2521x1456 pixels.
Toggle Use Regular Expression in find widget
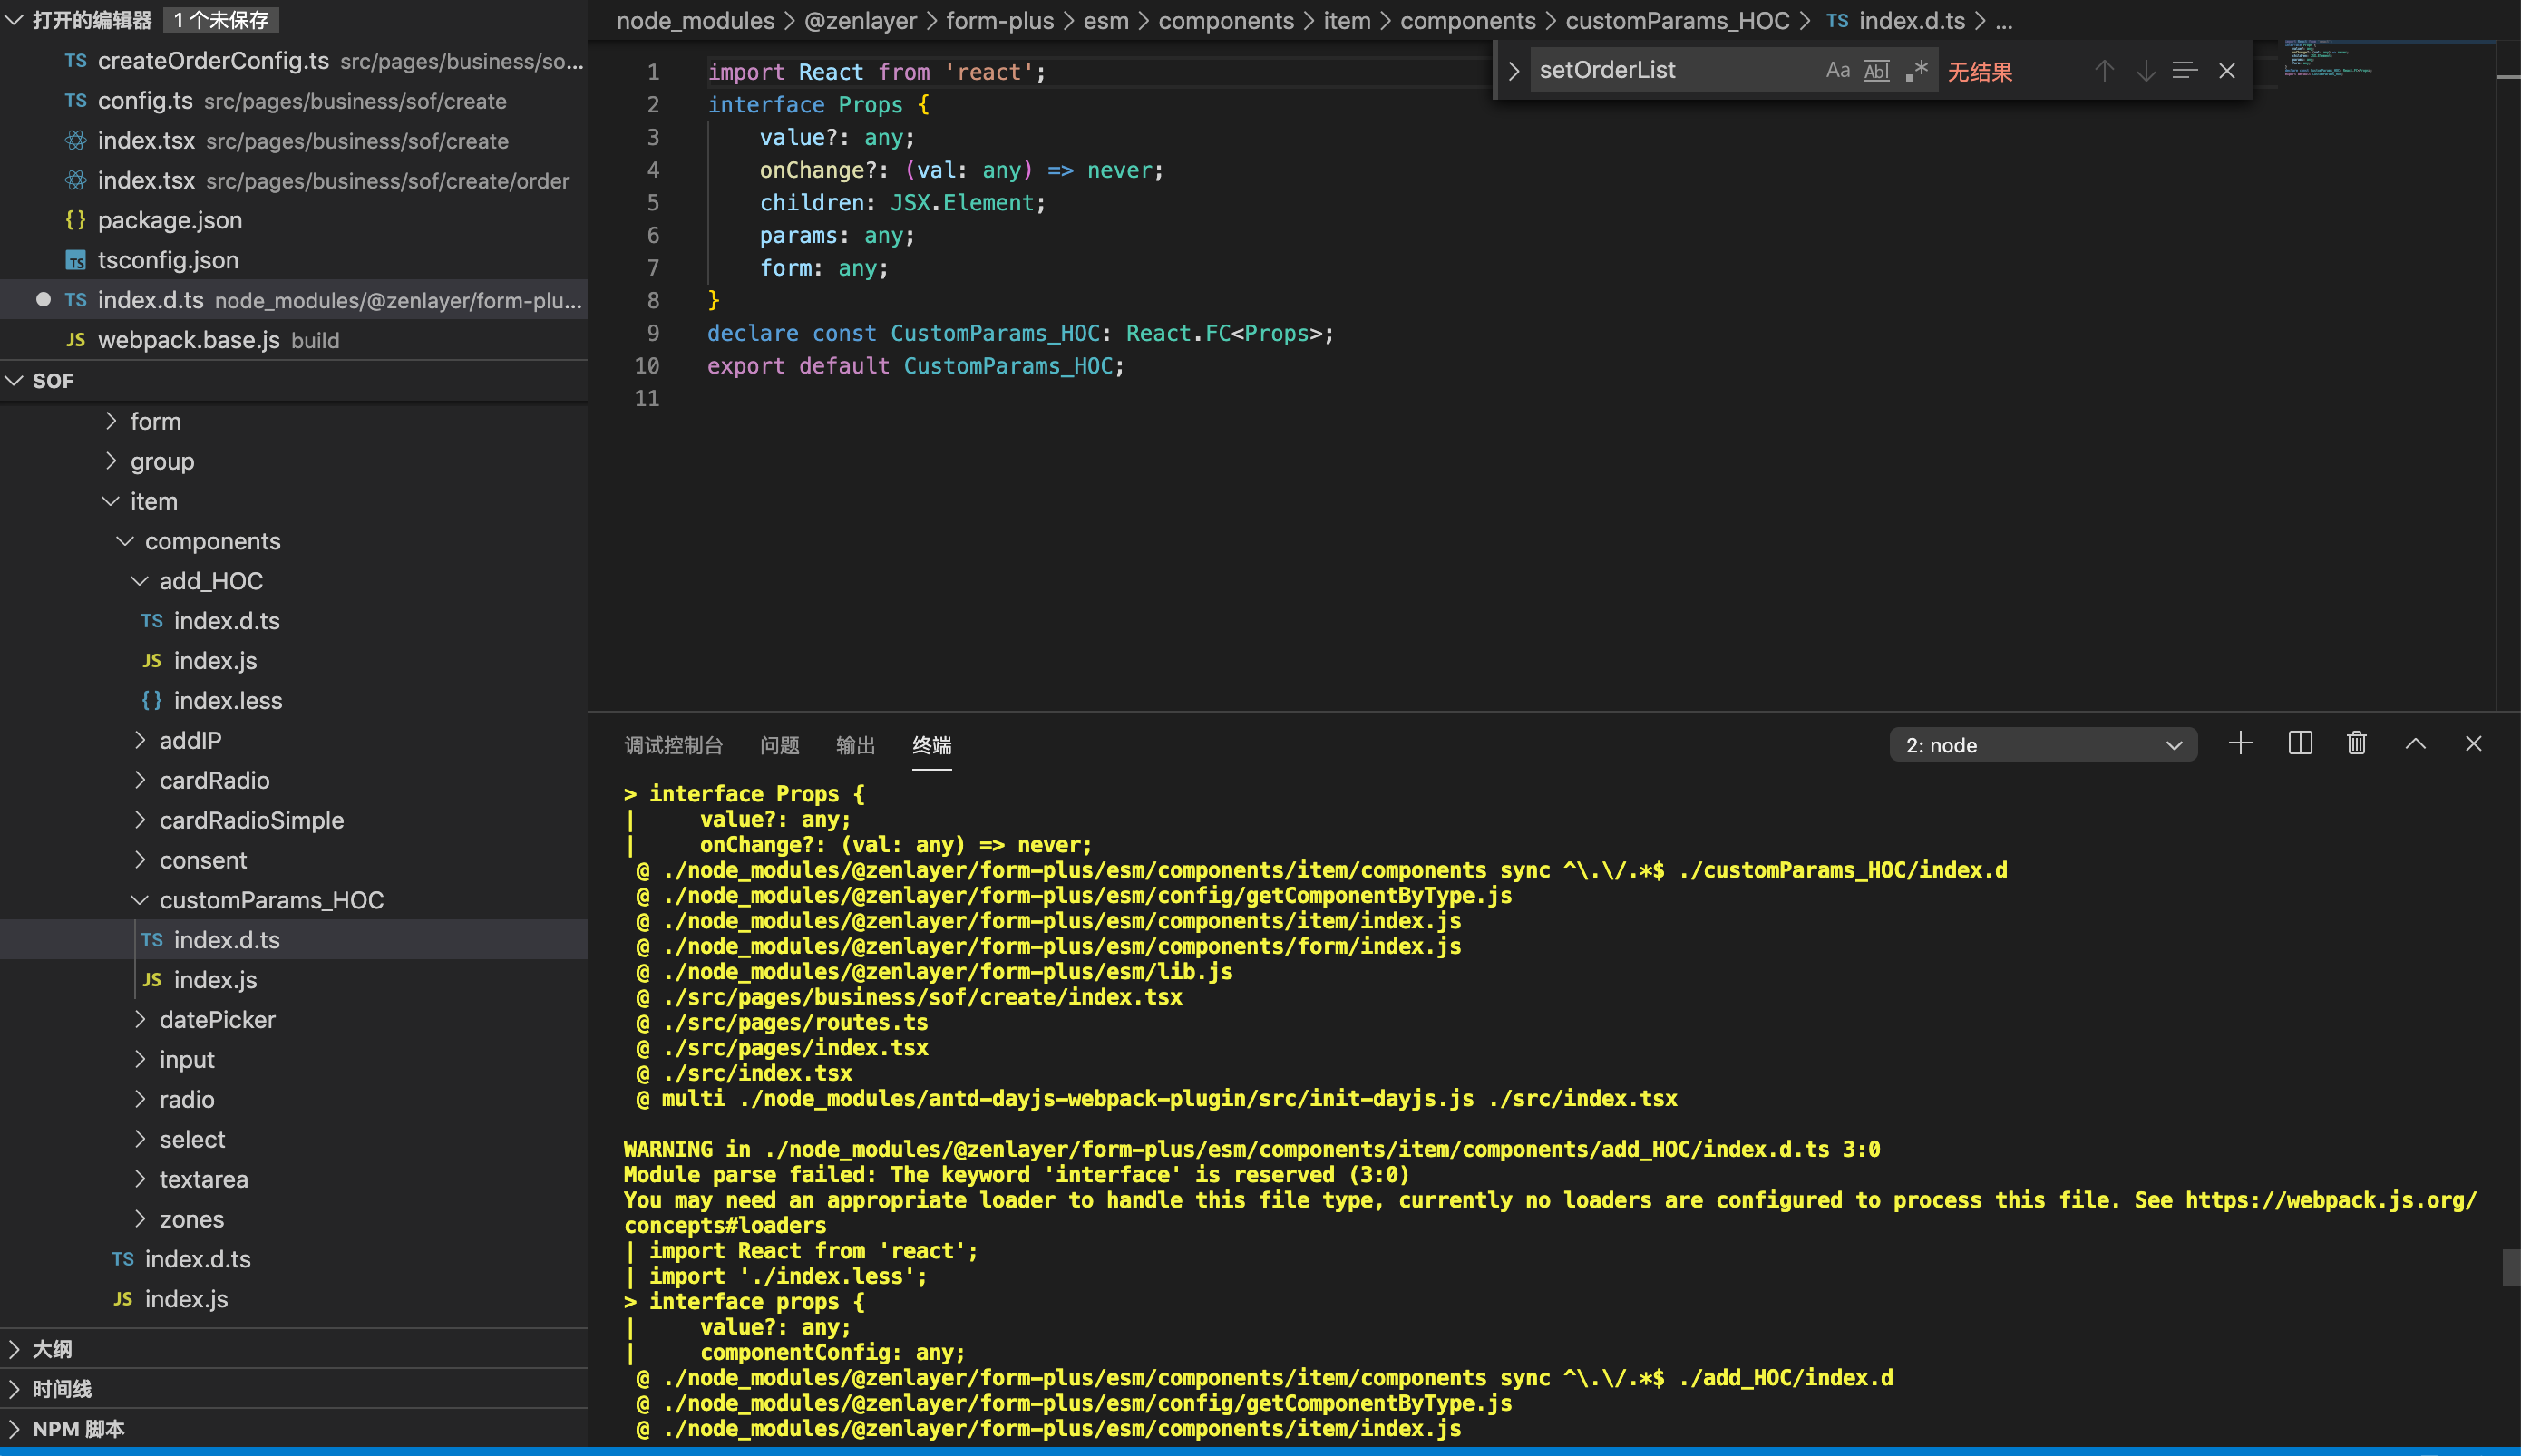tap(1916, 70)
